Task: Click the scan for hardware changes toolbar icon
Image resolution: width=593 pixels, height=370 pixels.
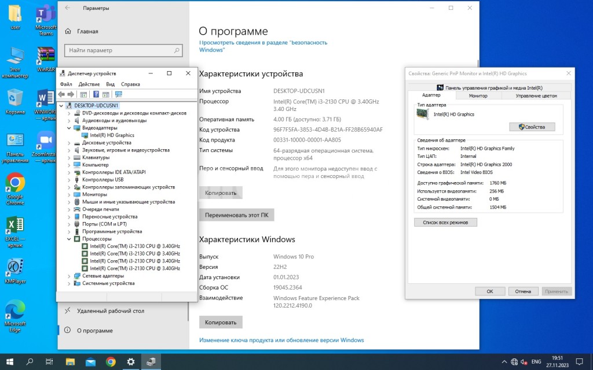Action: coord(119,94)
